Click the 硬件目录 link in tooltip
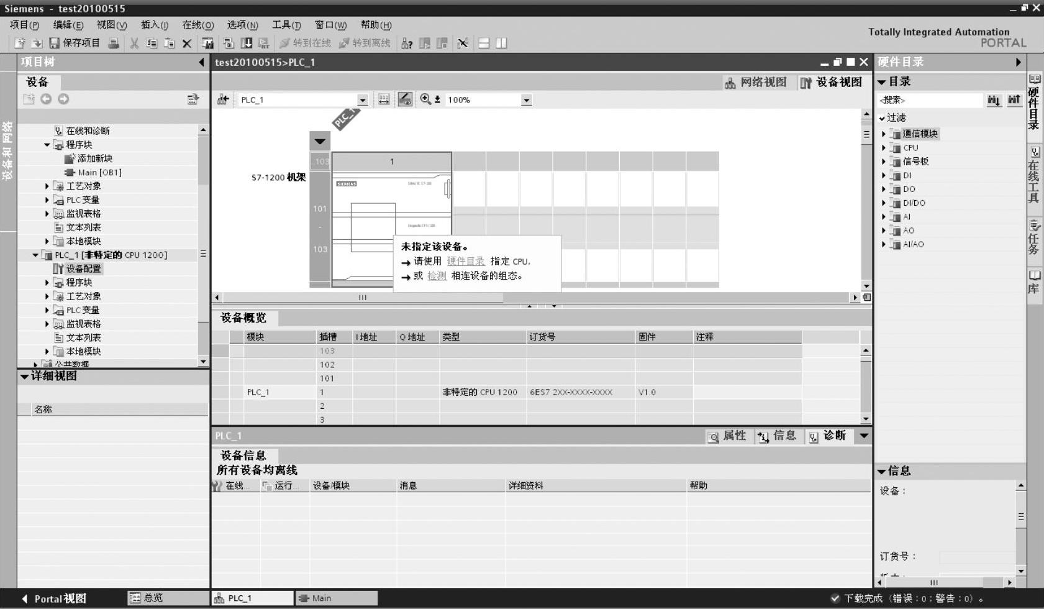The width and height of the screenshot is (1044, 609). (x=466, y=261)
